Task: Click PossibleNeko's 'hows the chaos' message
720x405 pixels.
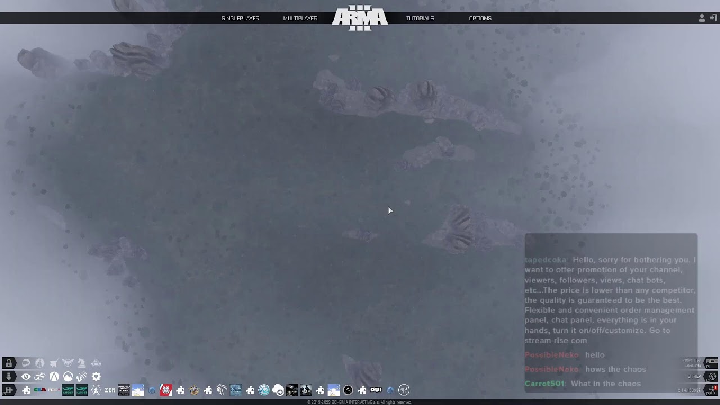Action: click(586, 370)
